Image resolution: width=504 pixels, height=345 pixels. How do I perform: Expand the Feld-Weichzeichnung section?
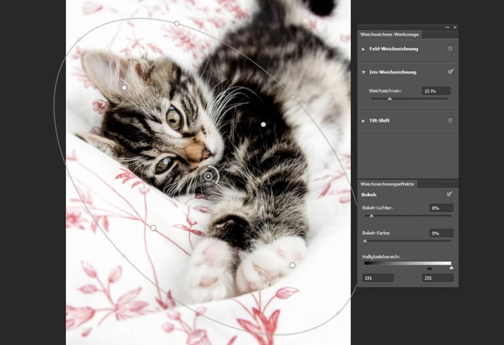coord(363,49)
